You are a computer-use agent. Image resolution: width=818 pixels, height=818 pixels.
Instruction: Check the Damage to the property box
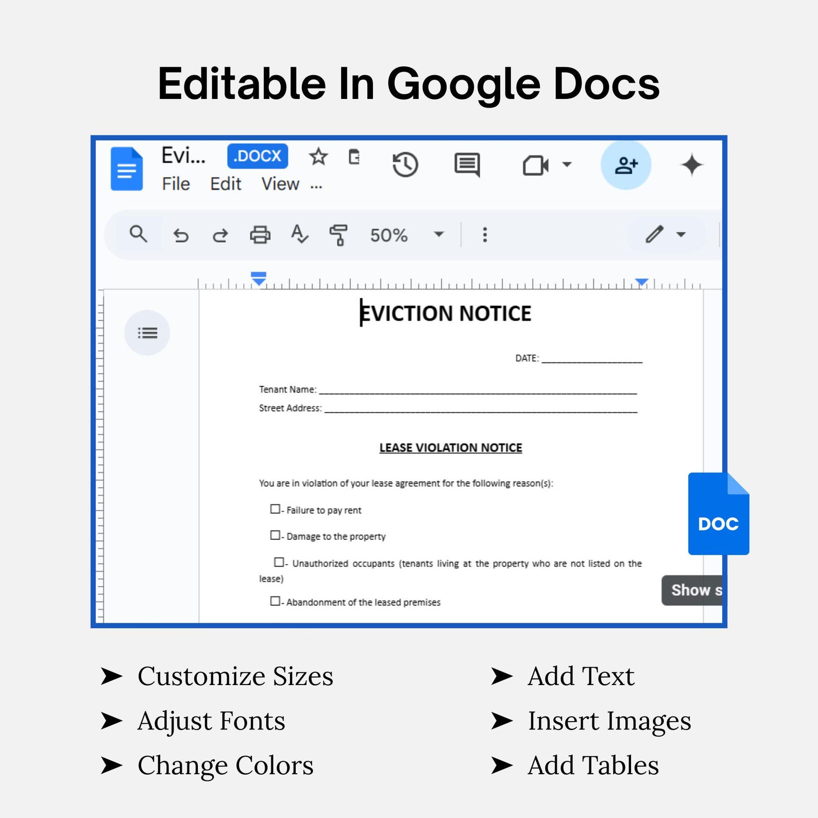click(275, 535)
